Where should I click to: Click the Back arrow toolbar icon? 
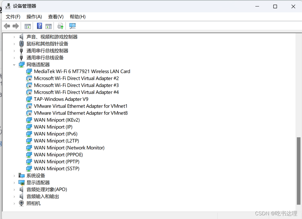(7, 26)
